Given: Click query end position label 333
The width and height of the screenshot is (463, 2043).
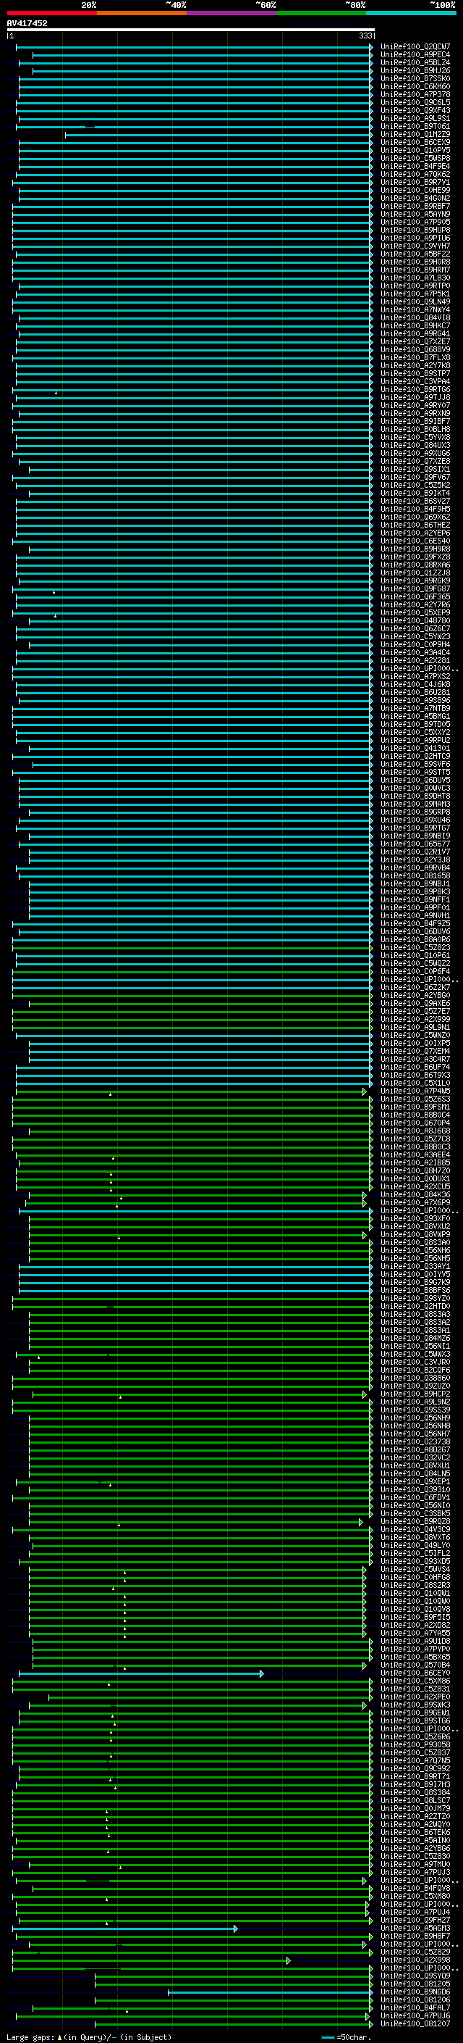Looking at the screenshot, I should tap(365, 36).
